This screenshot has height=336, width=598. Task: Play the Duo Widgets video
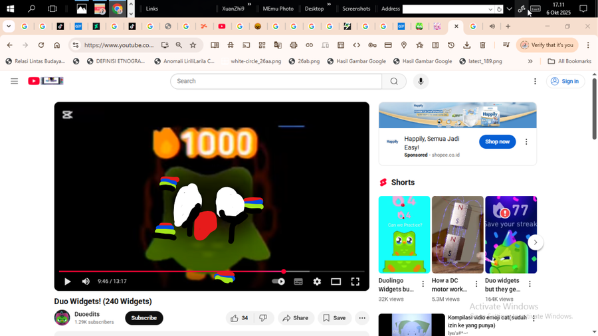coord(68,282)
